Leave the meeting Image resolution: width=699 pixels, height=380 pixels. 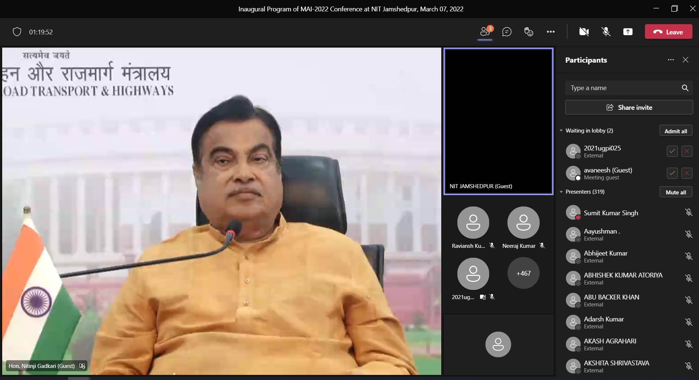pos(669,32)
